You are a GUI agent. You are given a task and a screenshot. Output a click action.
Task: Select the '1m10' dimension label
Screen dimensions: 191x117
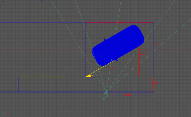pyautogui.click(x=156, y=83)
